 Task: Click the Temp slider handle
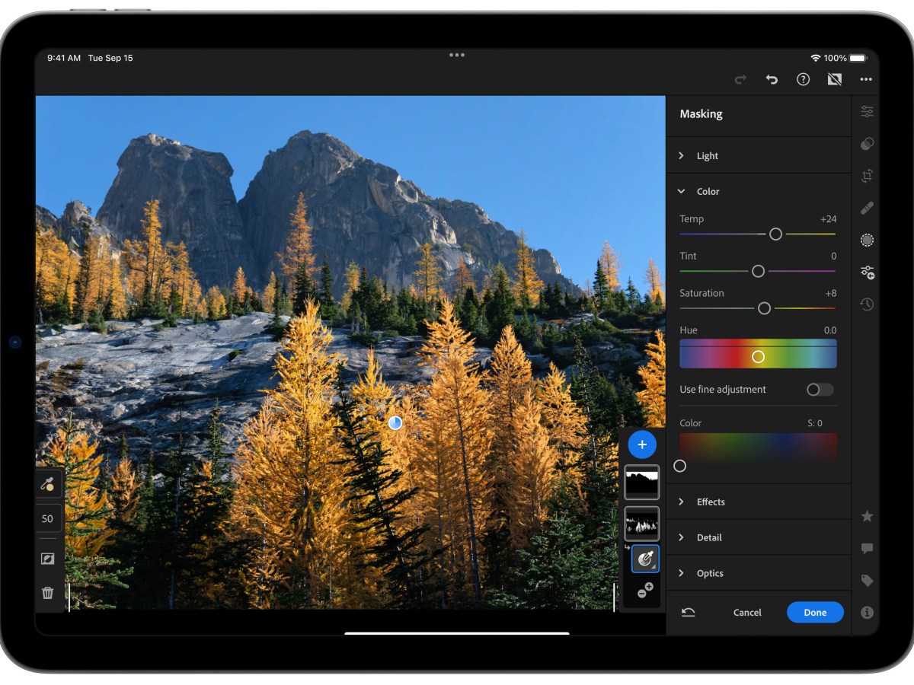click(x=775, y=234)
